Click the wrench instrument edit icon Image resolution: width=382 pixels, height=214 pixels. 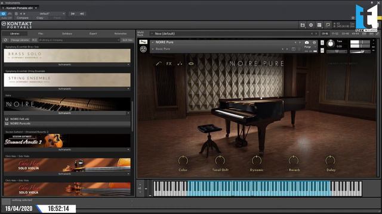[143, 42]
